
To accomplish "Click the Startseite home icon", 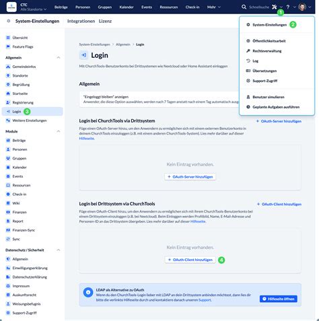I will [8, 94].
